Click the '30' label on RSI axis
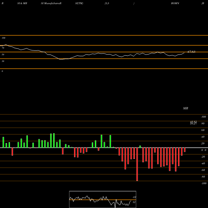Screen dimensions: 208x208 tap(3, 61)
